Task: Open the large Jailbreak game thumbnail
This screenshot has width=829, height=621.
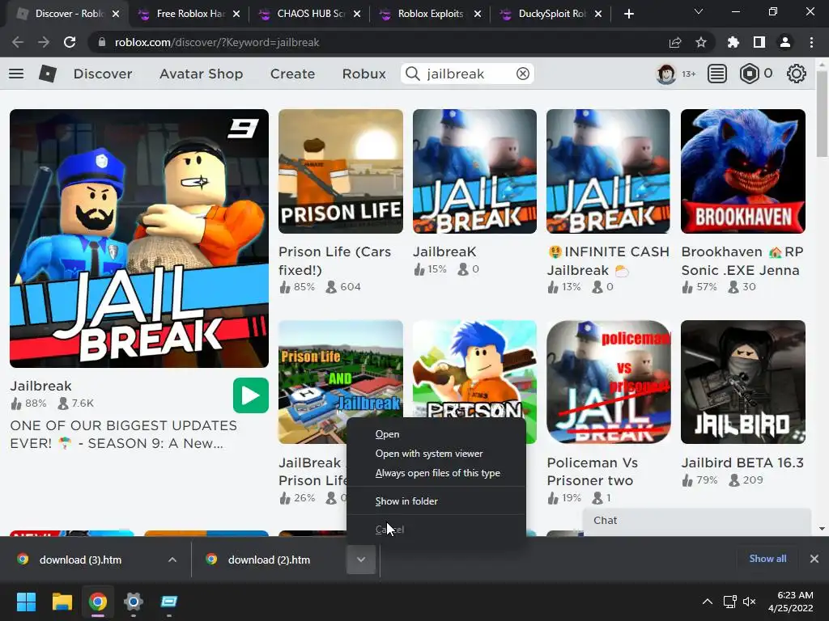Action: 139,239
